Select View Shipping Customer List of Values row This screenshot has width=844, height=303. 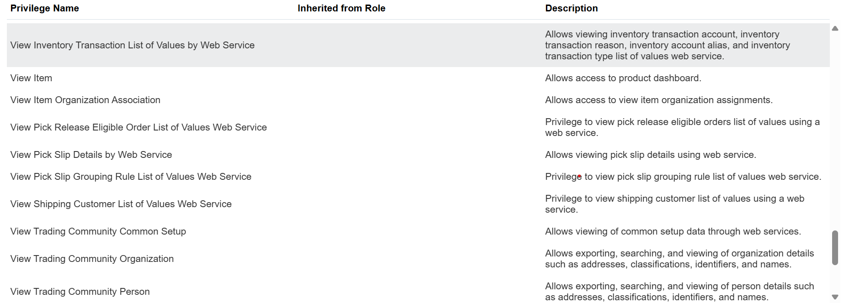(418, 204)
